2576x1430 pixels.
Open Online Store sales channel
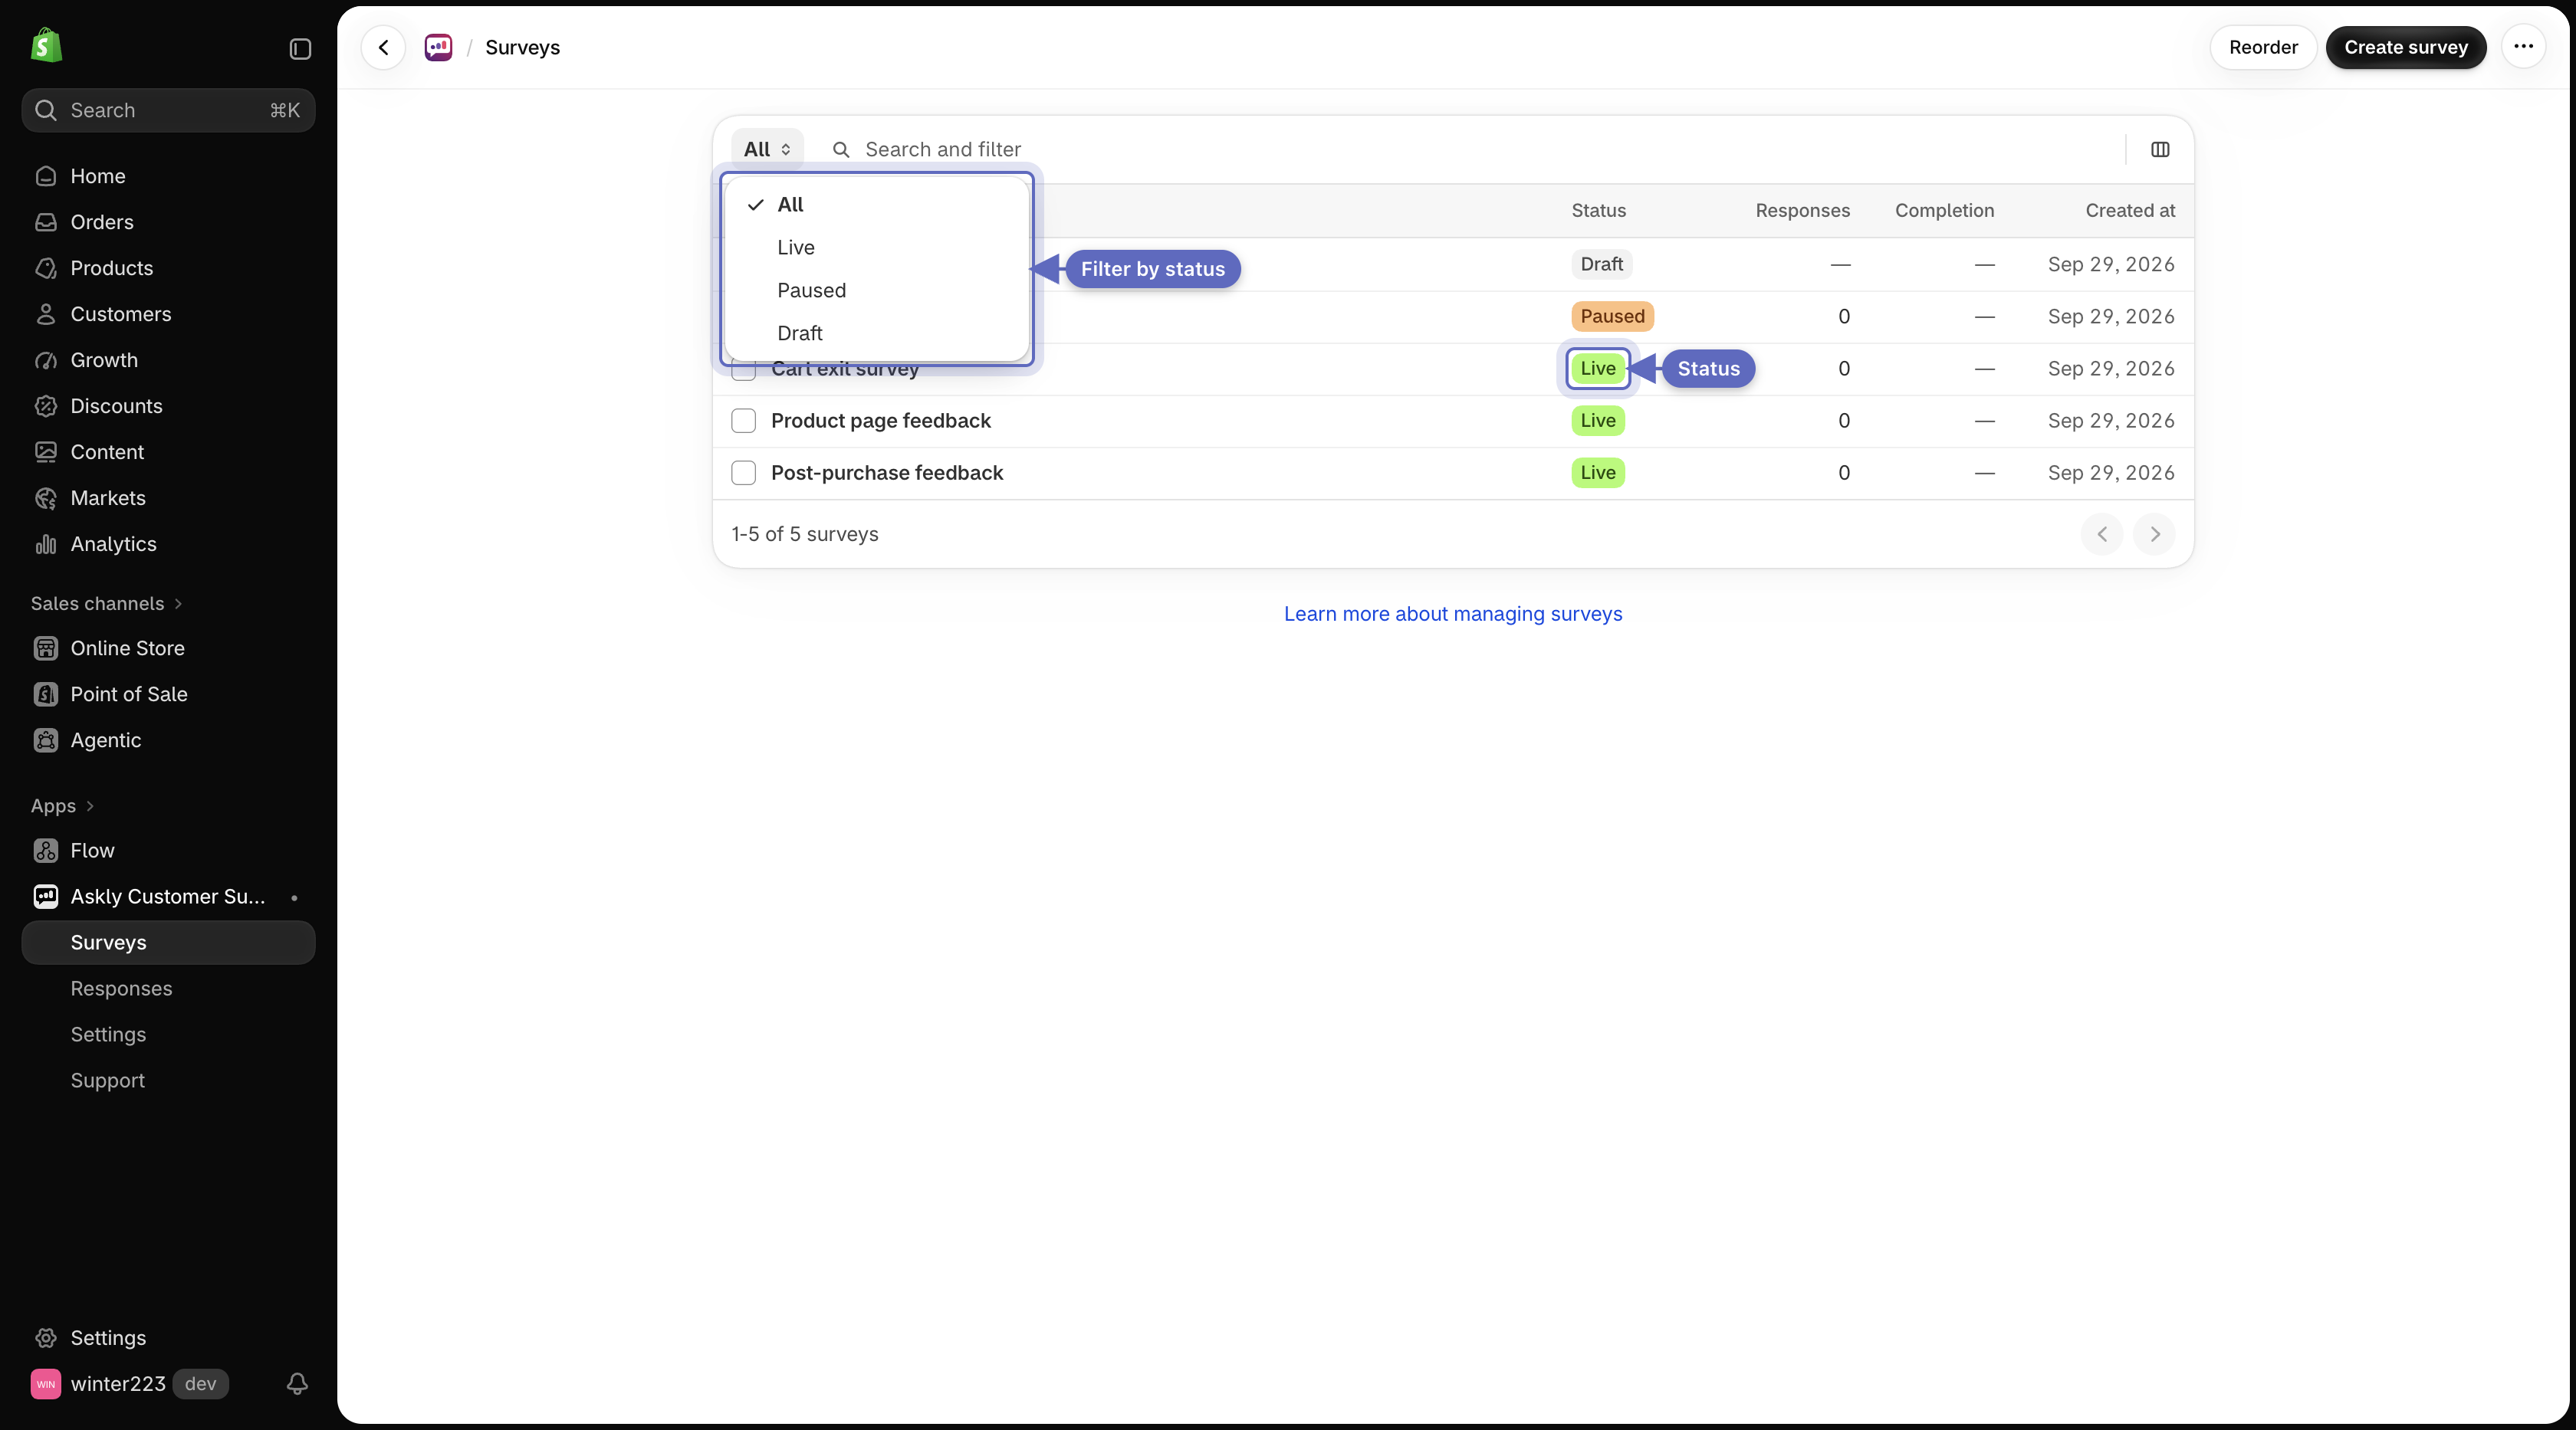tap(168, 648)
